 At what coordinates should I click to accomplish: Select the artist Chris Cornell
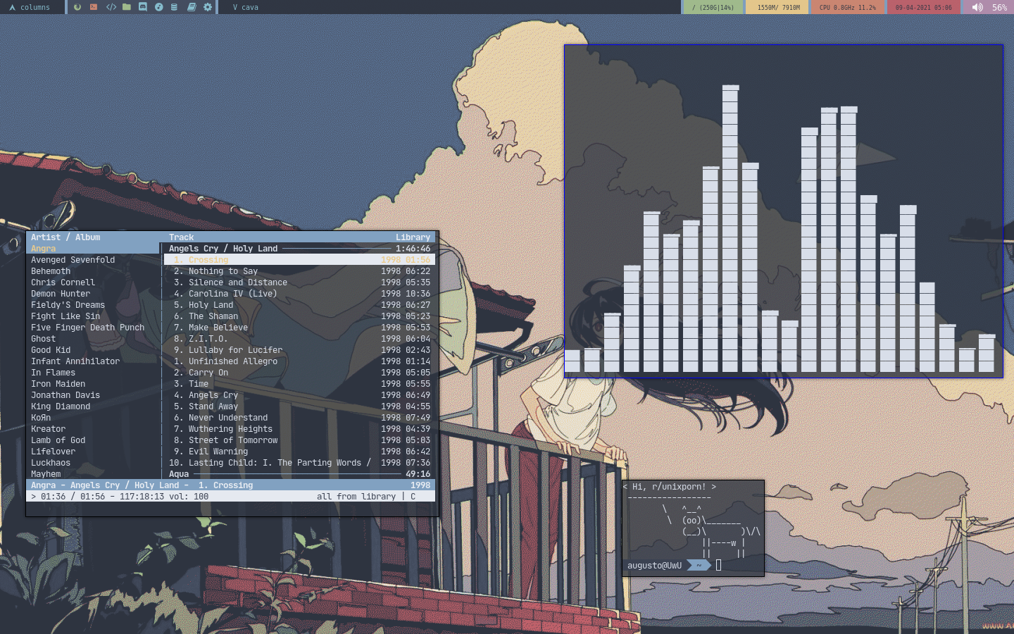pyautogui.click(x=63, y=282)
